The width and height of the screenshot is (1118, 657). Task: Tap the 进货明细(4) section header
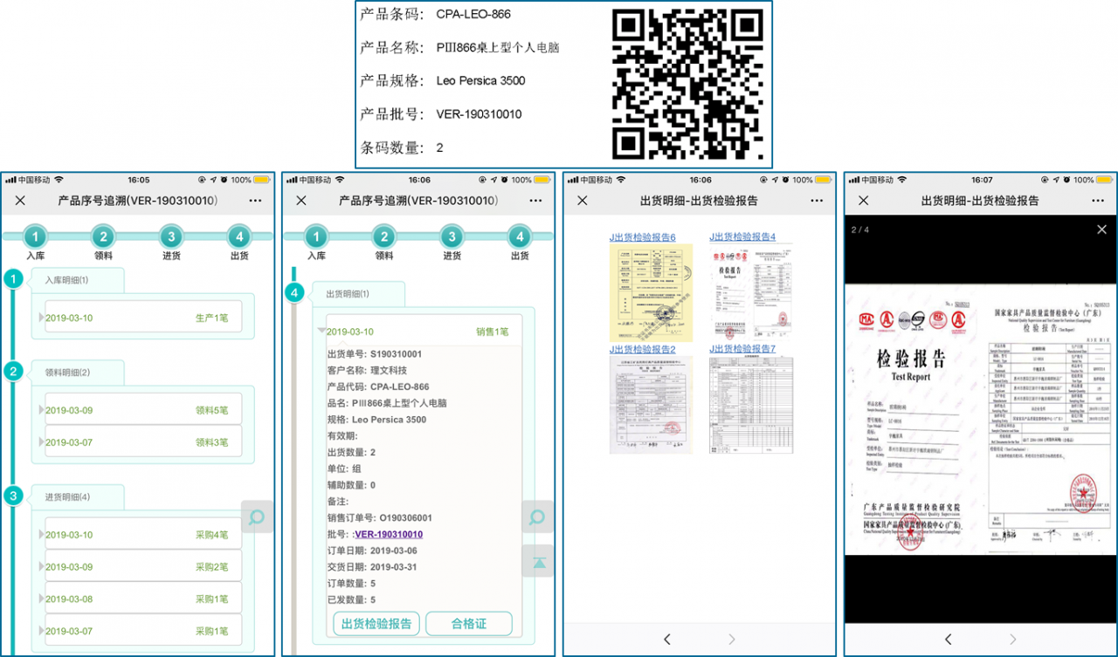(78, 497)
